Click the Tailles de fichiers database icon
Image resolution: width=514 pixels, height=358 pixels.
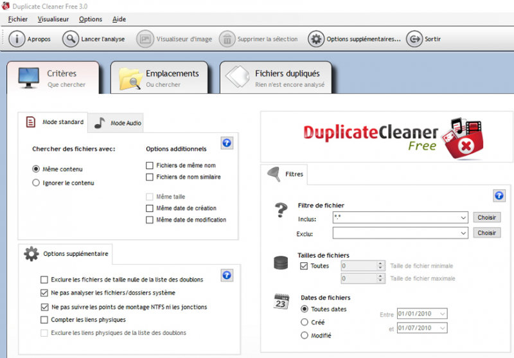(281, 263)
